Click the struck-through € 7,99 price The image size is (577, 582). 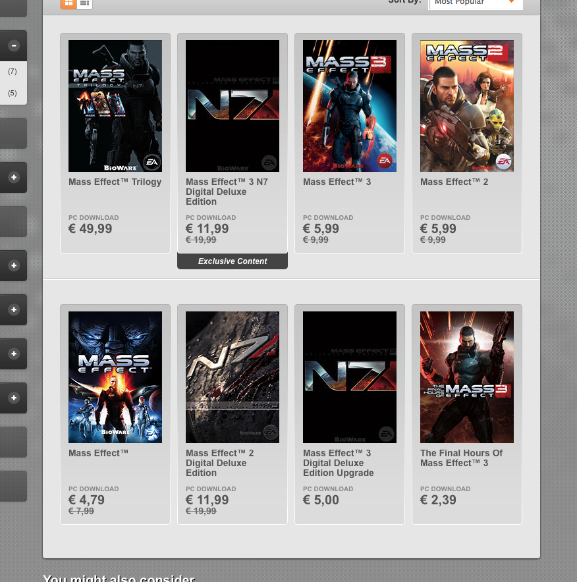coord(81,511)
